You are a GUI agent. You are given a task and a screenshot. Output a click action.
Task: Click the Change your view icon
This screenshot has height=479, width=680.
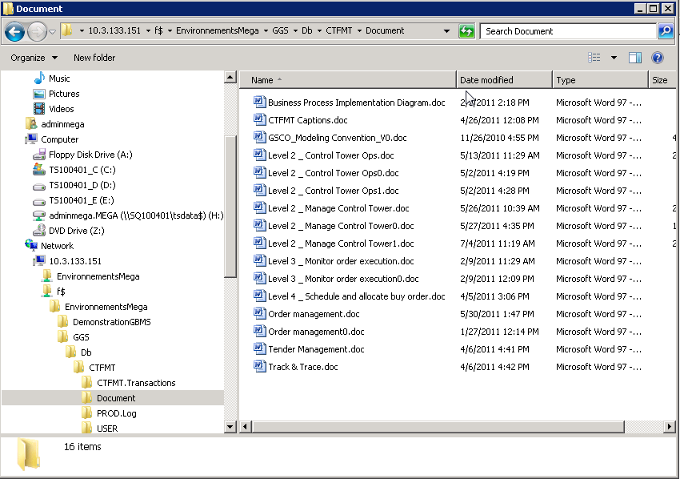pyautogui.click(x=594, y=58)
